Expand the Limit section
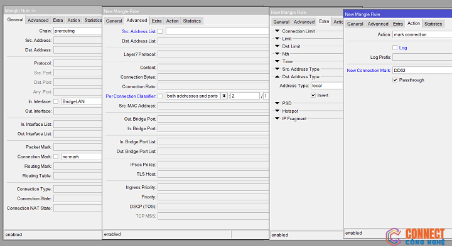Viewport: 452px width, 246px height. (x=277, y=39)
